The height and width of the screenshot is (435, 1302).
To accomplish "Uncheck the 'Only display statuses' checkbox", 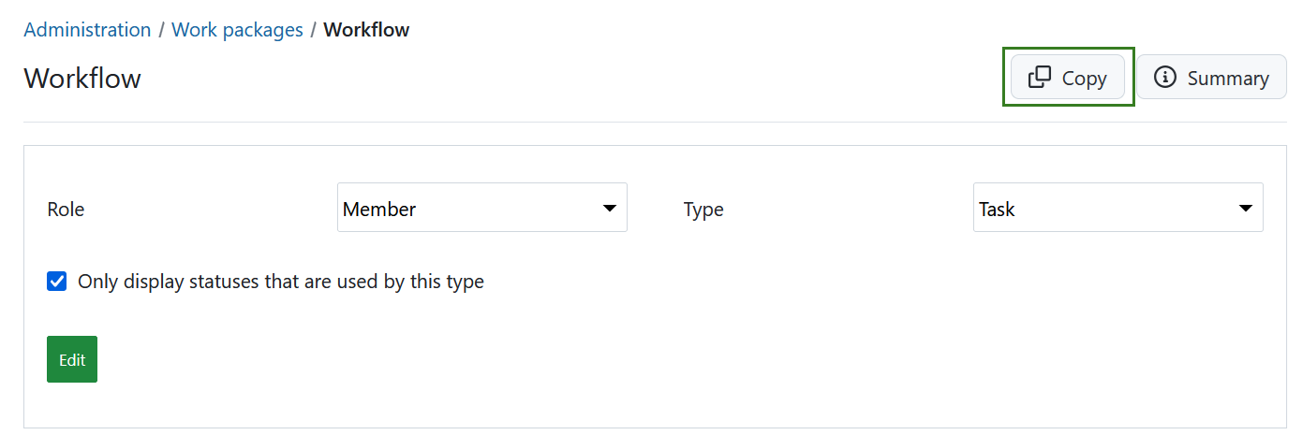I will tap(57, 282).
